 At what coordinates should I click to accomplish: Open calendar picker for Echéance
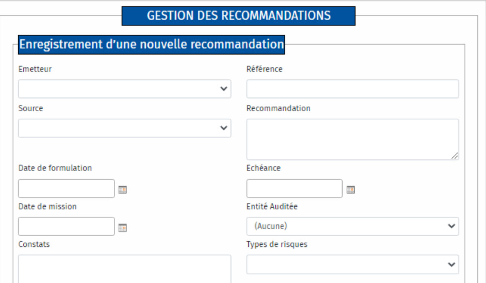tap(351, 189)
